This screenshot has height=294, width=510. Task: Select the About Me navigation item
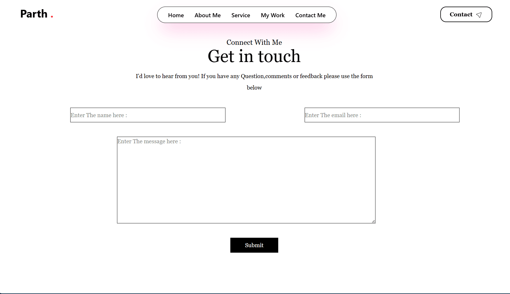(207, 15)
